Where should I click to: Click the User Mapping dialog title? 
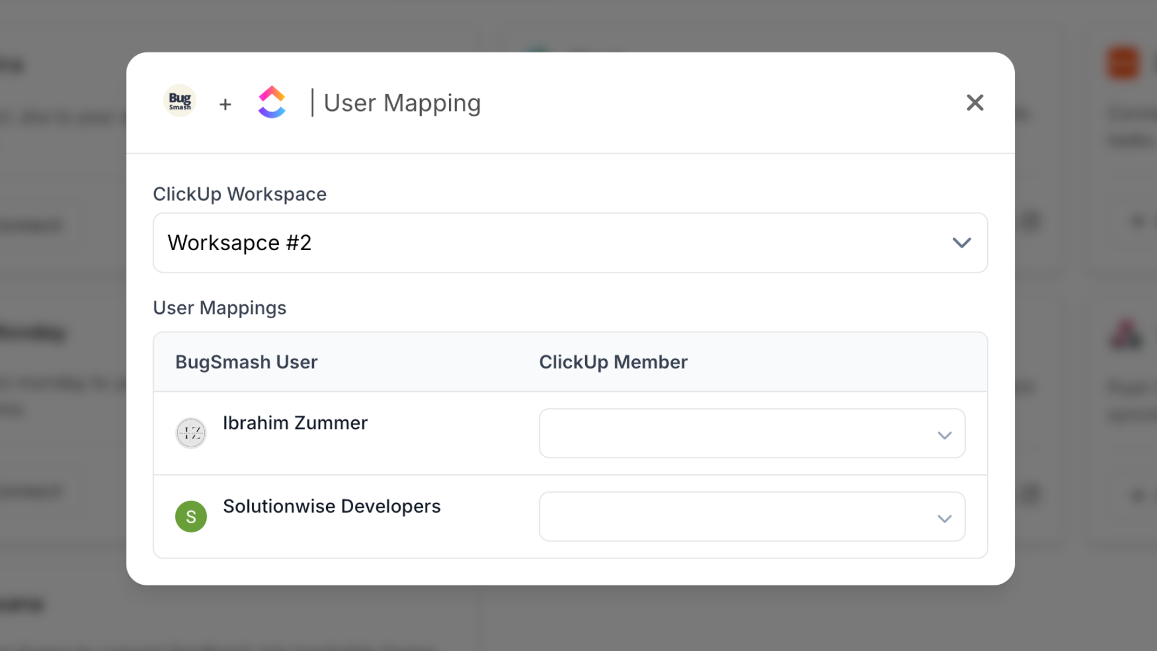(402, 103)
